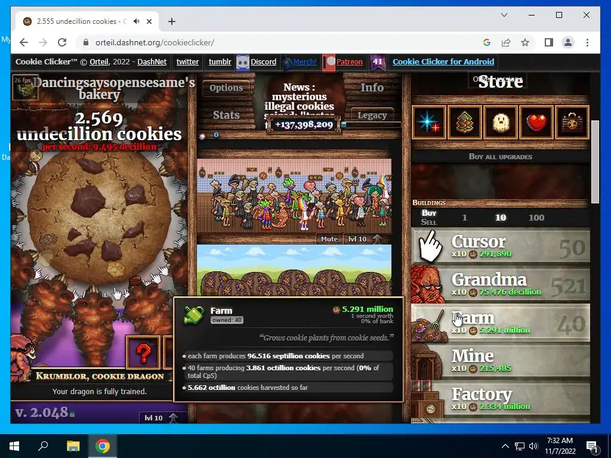Open the twitter link
The width and height of the screenshot is (611, 458).
point(187,62)
